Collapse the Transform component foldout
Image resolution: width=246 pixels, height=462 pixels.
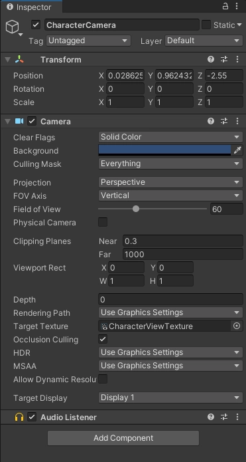[8, 60]
